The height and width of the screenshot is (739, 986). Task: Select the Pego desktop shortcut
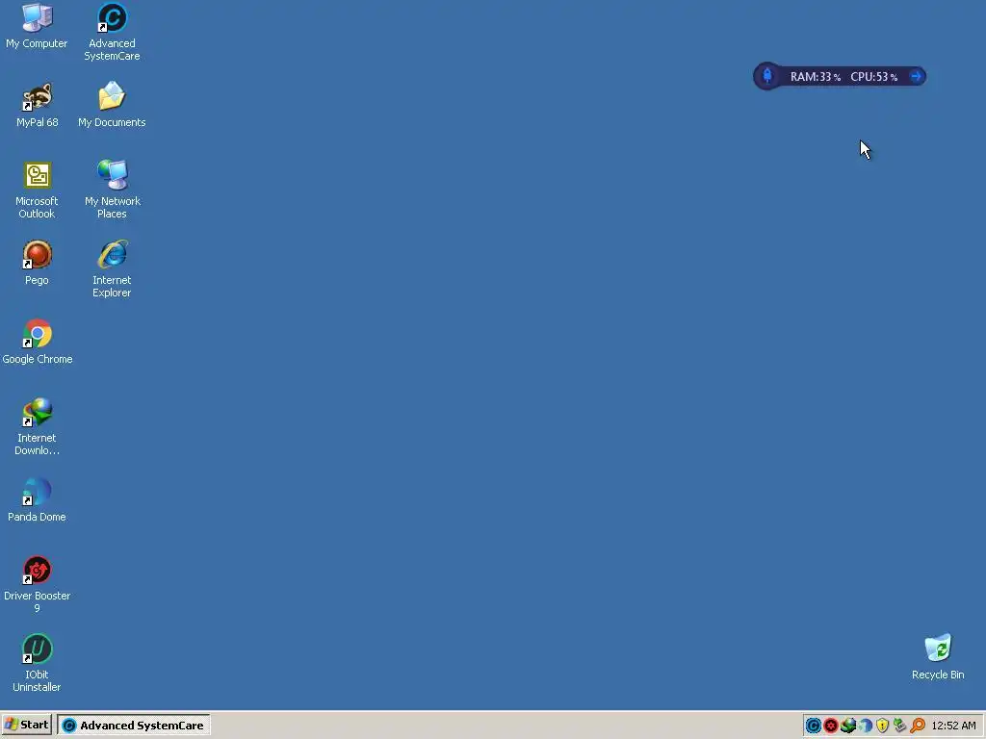pyautogui.click(x=38, y=263)
